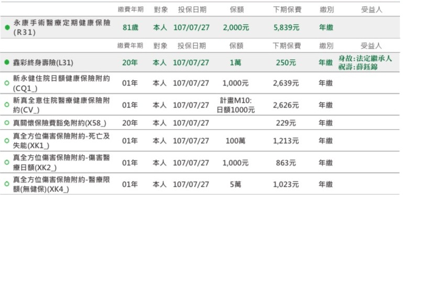
Task: Click the 100萬 coverage amount
Action: click(x=236, y=141)
